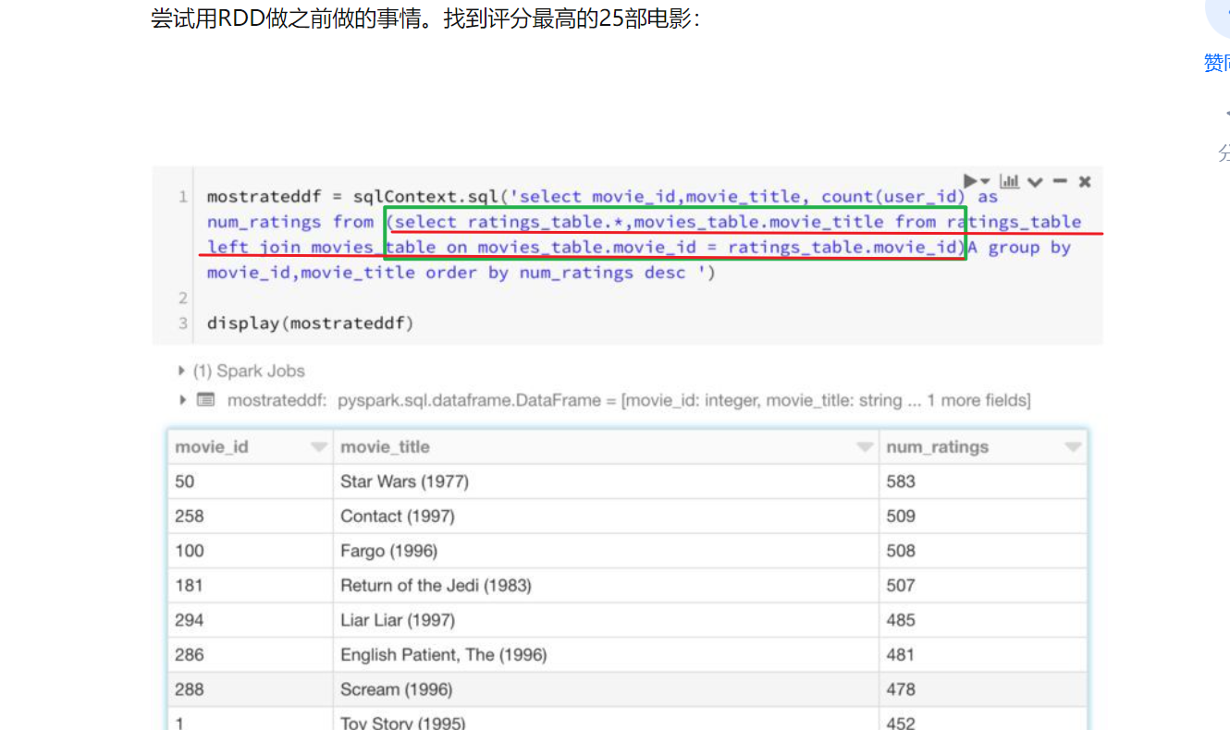Image resolution: width=1230 pixels, height=730 pixels.
Task: Click the num_ratings value 478
Action: tap(900, 689)
